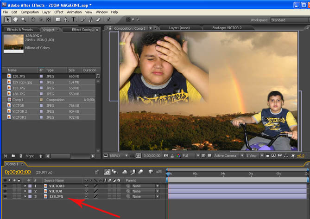
Task: Toggle the eye icon for the VICTOR layer
Action: click(6, 191)
